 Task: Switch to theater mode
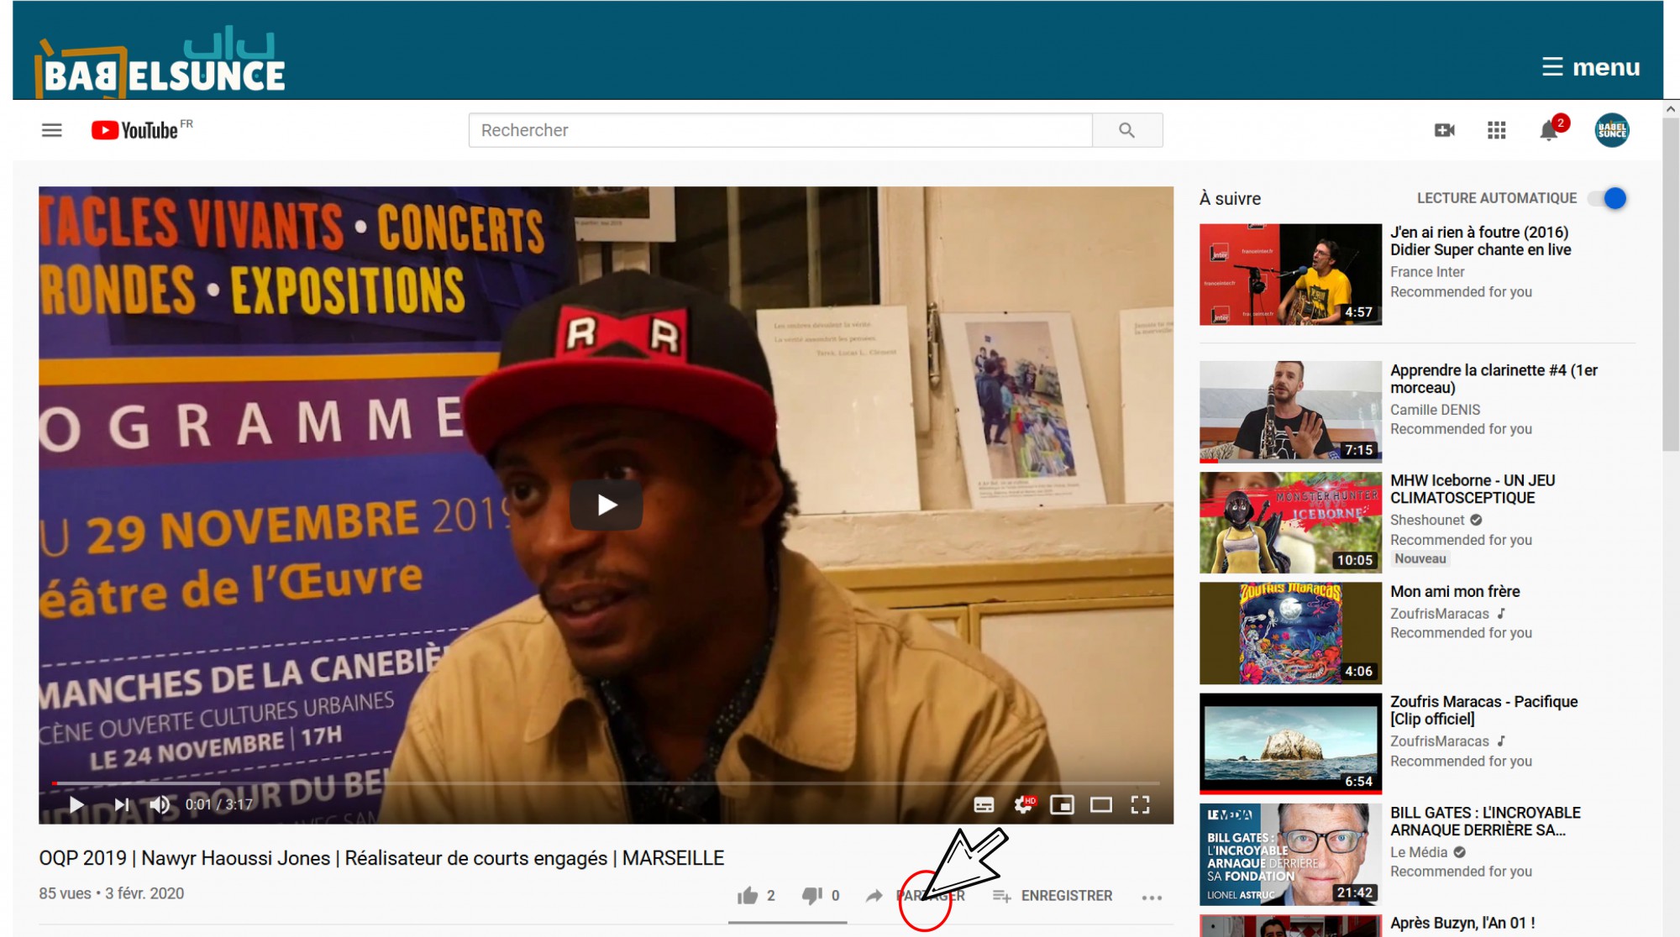(1101, 805)
